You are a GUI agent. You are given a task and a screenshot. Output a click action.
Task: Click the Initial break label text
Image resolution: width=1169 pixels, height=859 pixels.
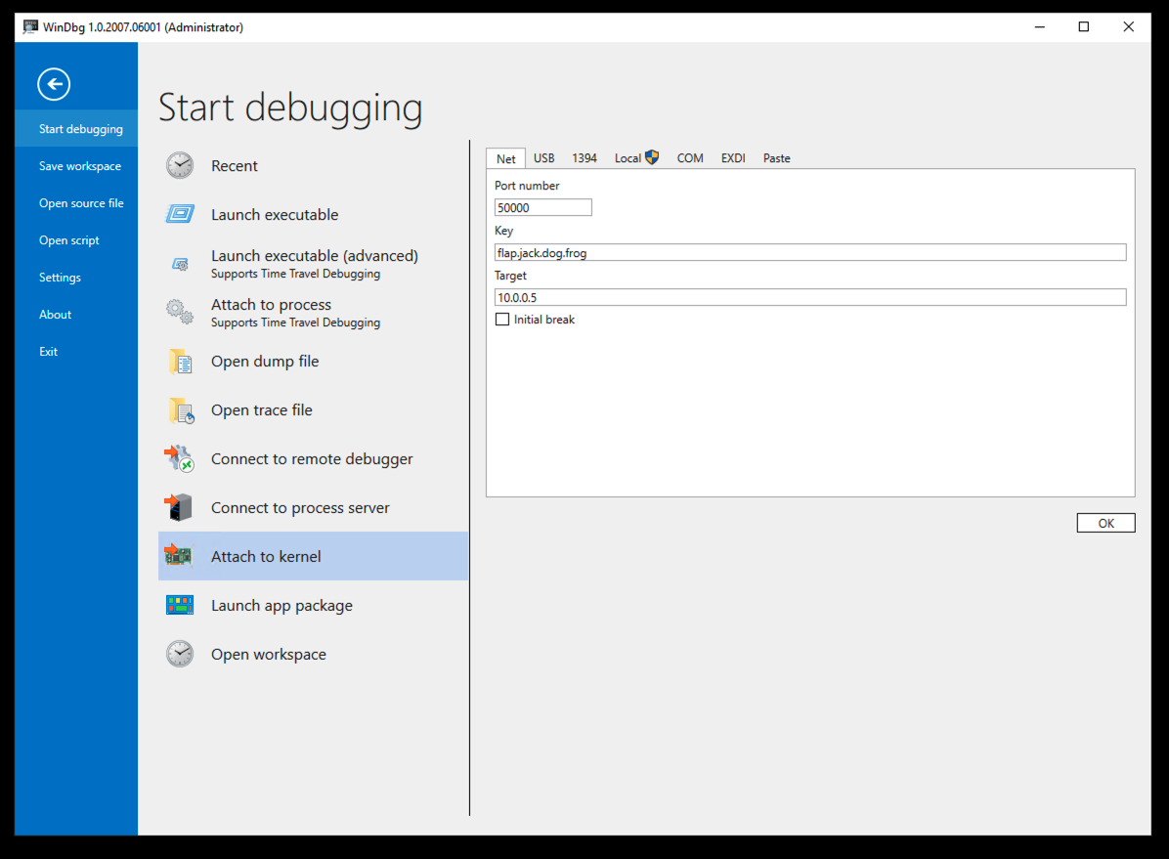(544, 320)
